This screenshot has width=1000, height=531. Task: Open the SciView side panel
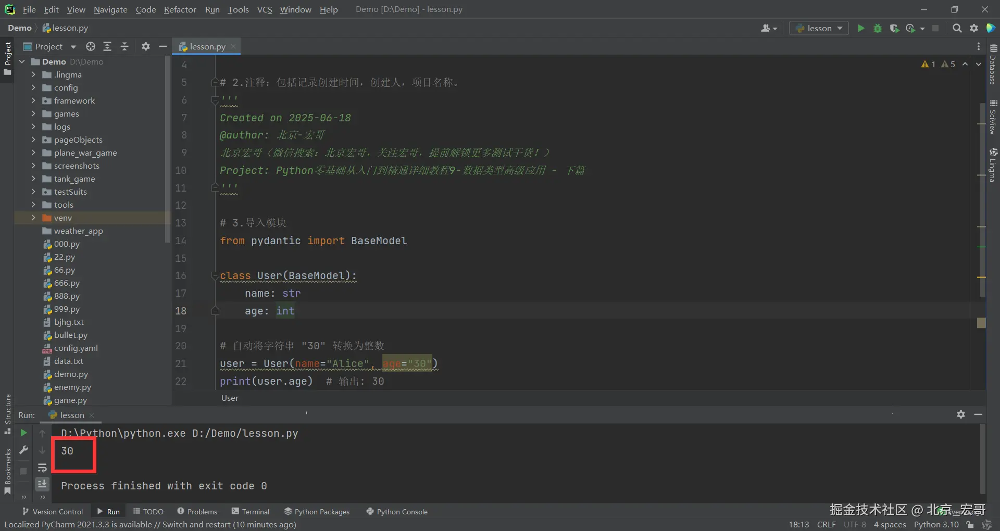click(993, 117)
